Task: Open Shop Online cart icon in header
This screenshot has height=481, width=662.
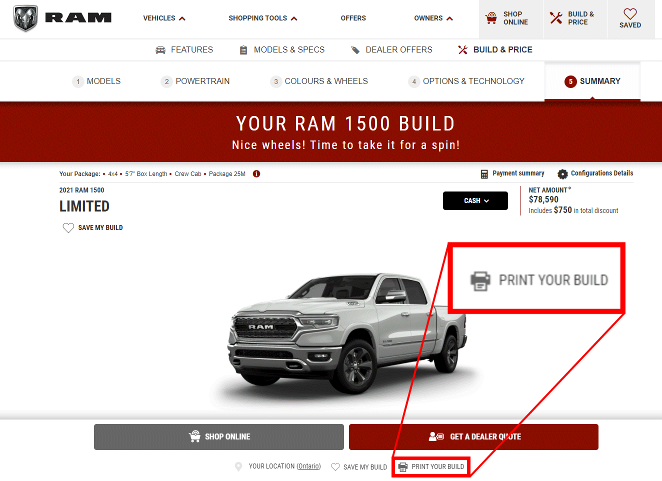Action: click(491, 18)
